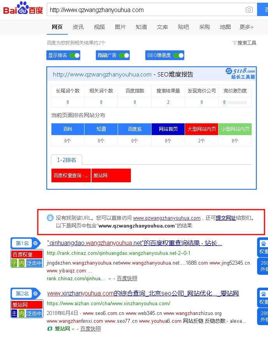This screenshot has width=268, height=338.
Task: Click green 小型网站内页 header
Action: click(x=235, y=129)
